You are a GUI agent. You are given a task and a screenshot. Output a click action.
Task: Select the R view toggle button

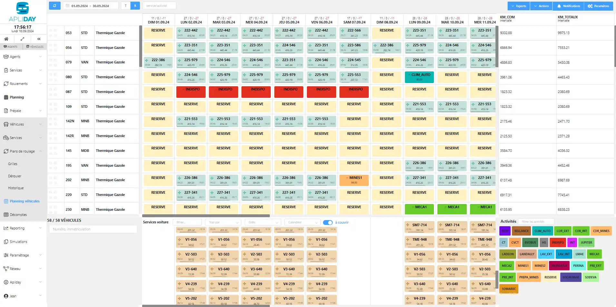(x=135, y=6)
